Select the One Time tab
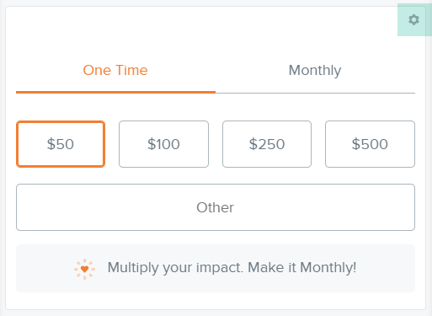Image resolution: width=432 pixels, height=316 pixels. point(115,70)
